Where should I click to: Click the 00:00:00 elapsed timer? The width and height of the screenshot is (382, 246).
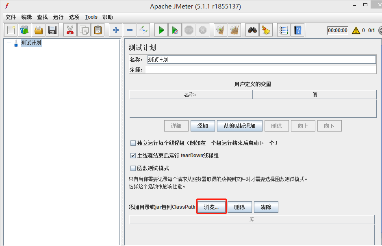[x=338, y=30]
